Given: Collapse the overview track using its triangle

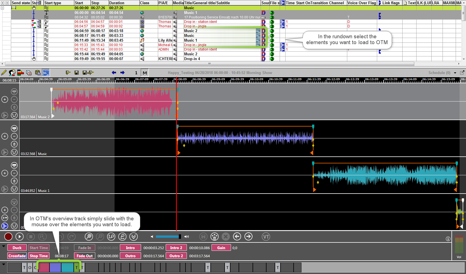Looking at the screenshot, I should 4,264.
